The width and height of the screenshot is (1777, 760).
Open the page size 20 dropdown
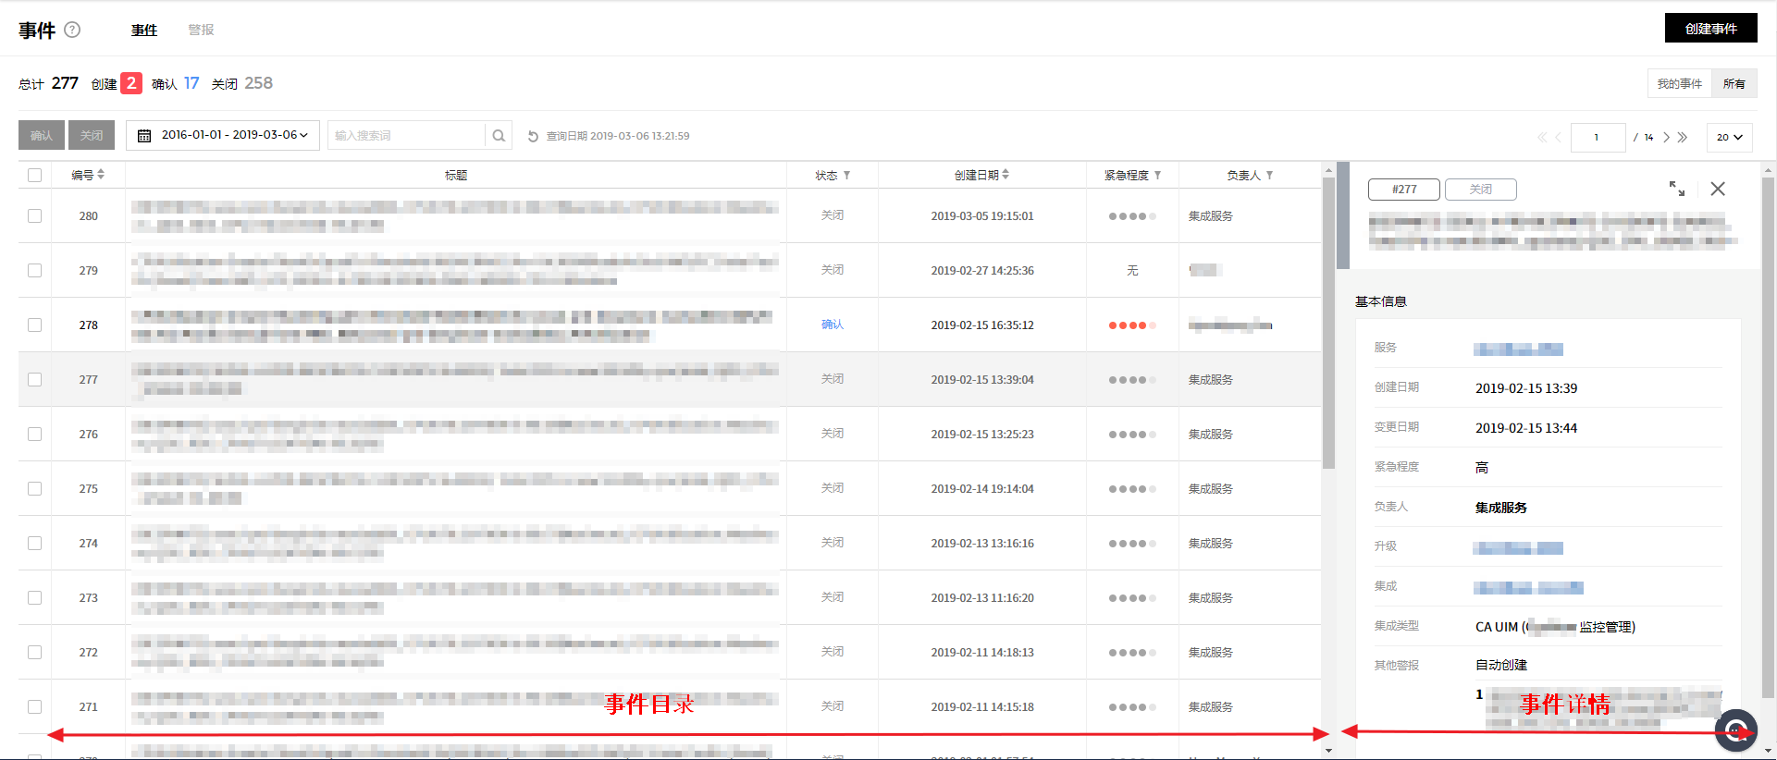[1729, 137]
